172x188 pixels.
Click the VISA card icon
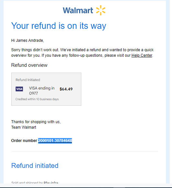[x=19, y=89]
